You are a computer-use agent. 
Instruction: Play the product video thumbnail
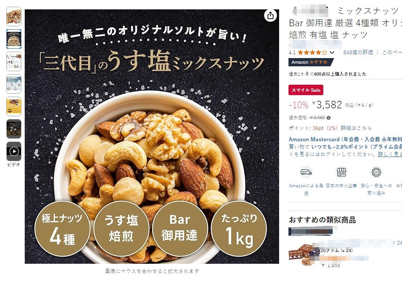(14, 151)
